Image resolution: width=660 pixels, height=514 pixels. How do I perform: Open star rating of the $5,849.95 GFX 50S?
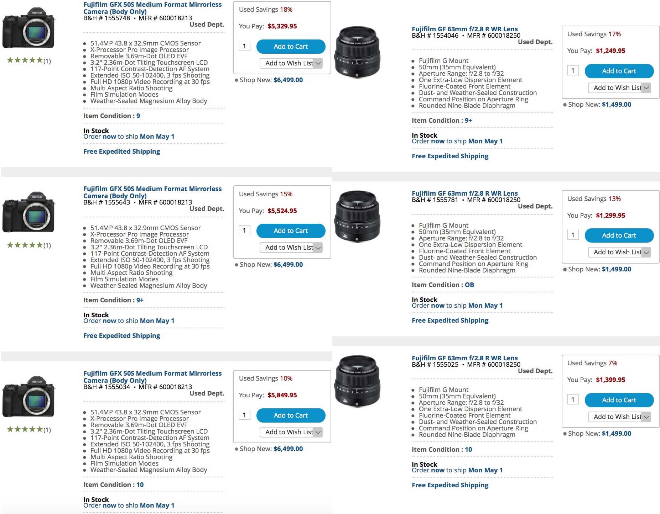click(x=29, y=430)
